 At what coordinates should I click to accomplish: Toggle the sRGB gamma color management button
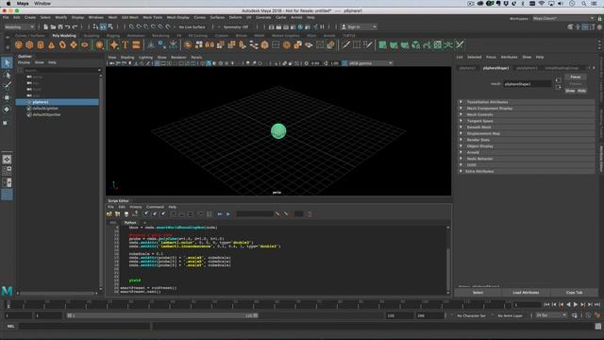click(344, 63)
